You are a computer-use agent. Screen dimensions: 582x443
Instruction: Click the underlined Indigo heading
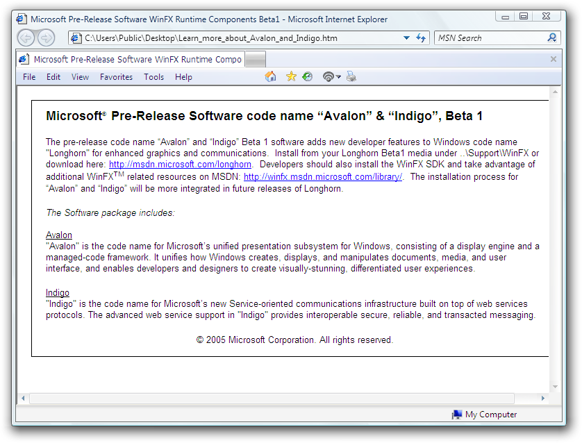[58, 293]
